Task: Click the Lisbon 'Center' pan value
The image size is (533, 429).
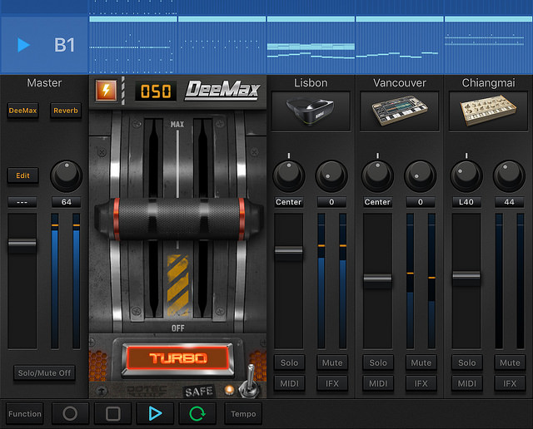Action: point(289,202)
